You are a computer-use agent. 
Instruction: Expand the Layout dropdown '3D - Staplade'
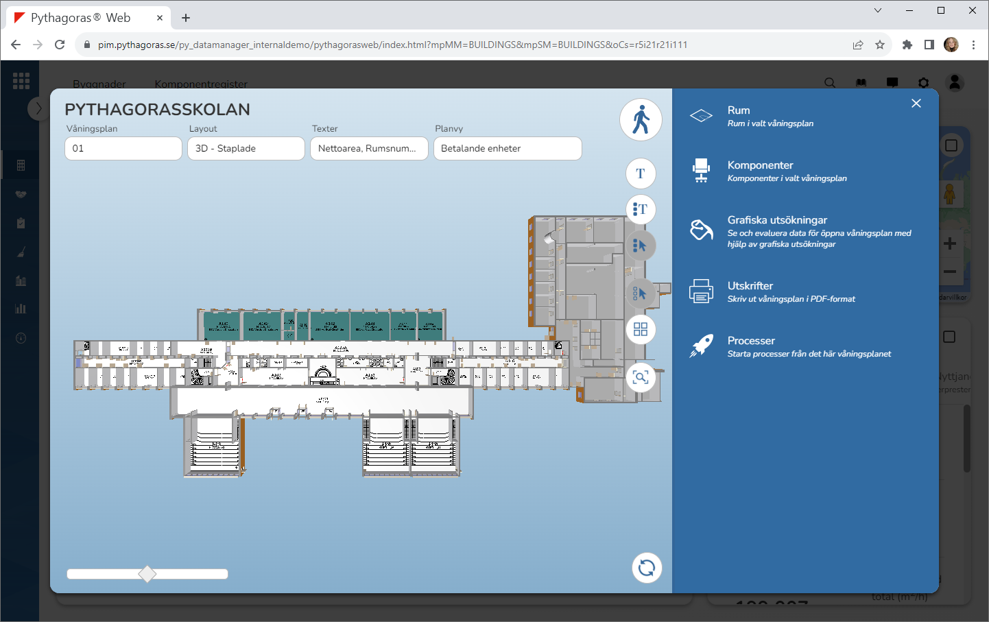[246, 148]
